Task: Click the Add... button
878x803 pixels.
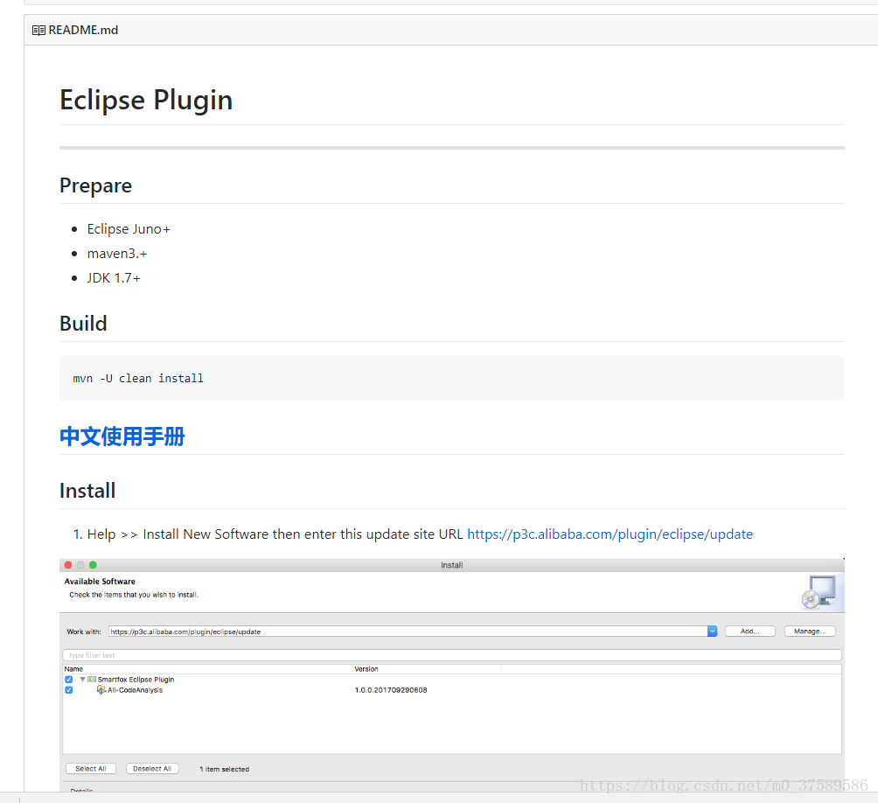Action: [749, 631]
